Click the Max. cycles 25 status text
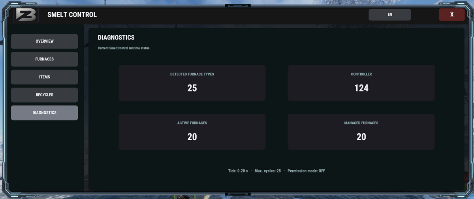Image resolution: width=474 pixels, height=199 pixels. 267,171
